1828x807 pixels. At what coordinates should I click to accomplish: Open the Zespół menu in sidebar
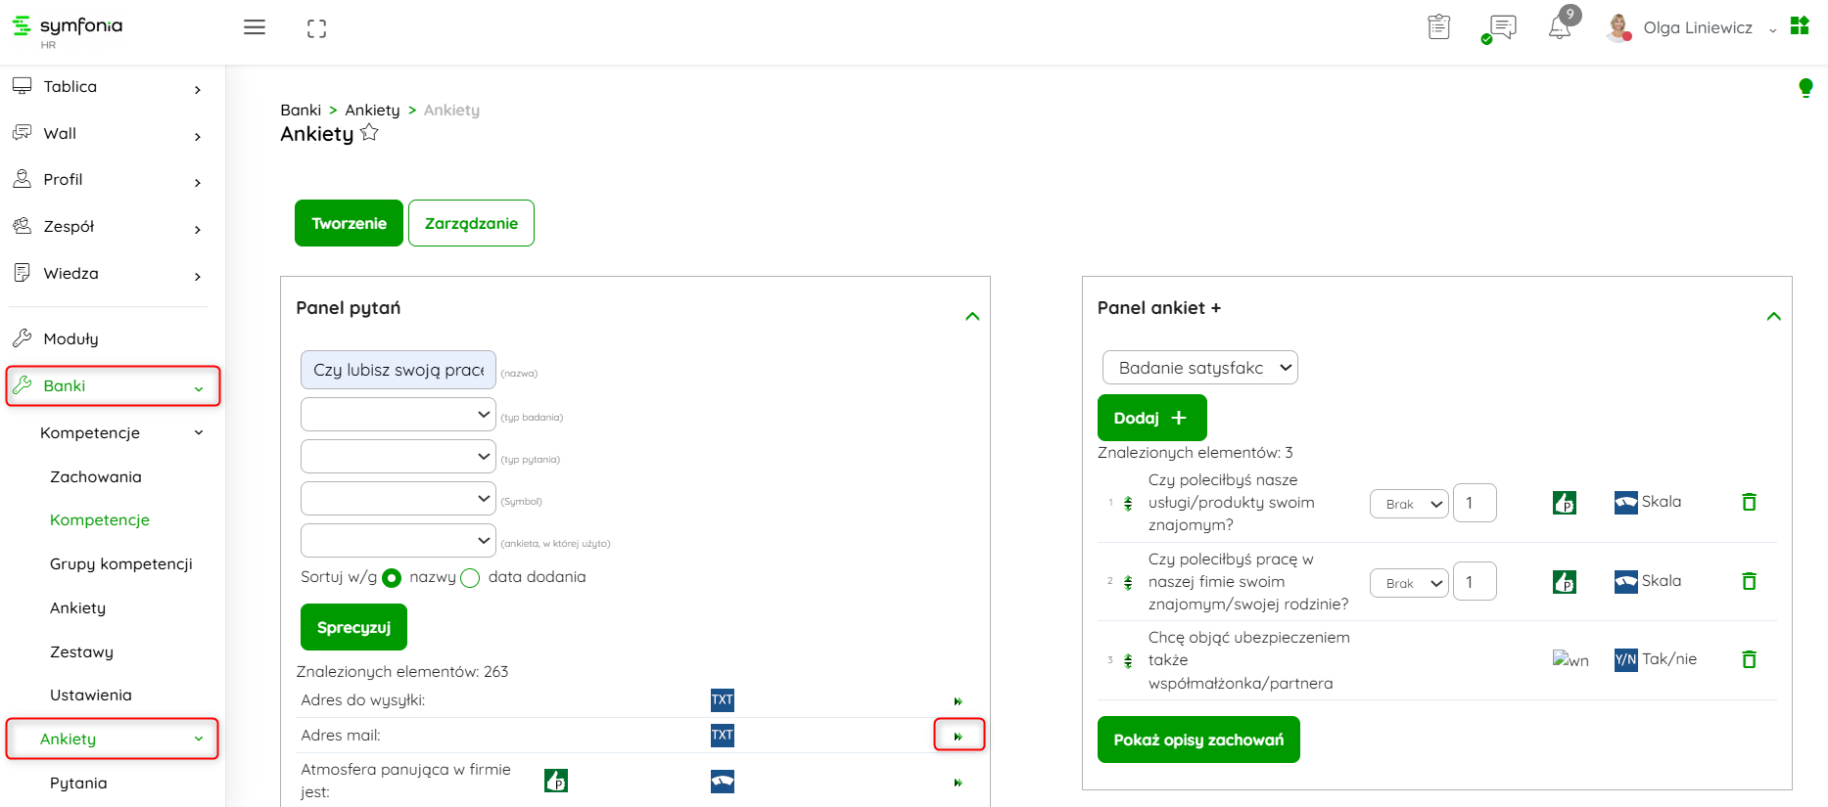[x=108, y=227]
